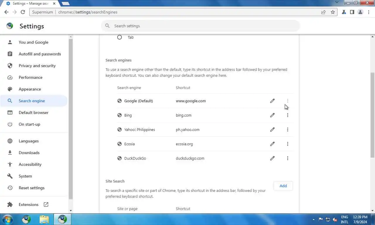
Task: Click the share page icon in address bar
Action: pyautogui.click(x=323, y=12)
